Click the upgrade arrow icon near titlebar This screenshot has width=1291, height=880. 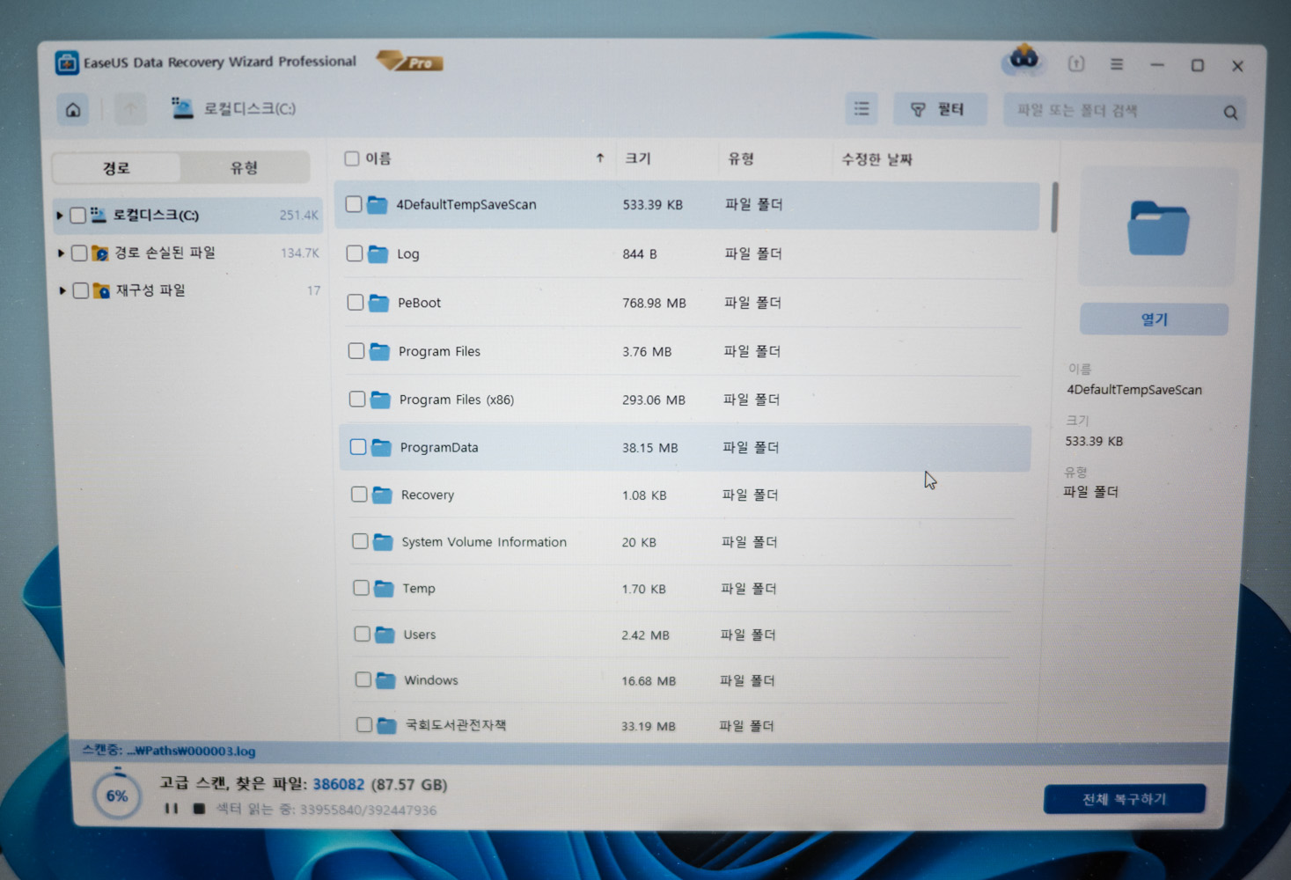(x=1075, y=63)
